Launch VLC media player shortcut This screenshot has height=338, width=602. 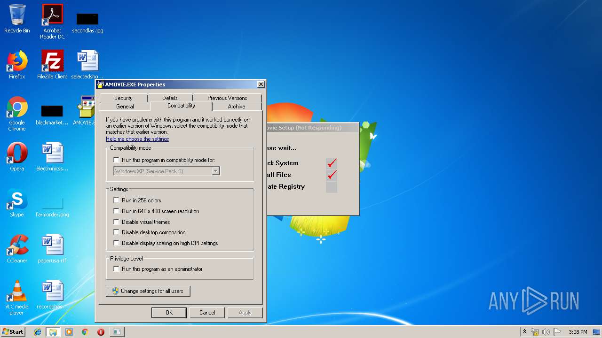pos(17,298)
